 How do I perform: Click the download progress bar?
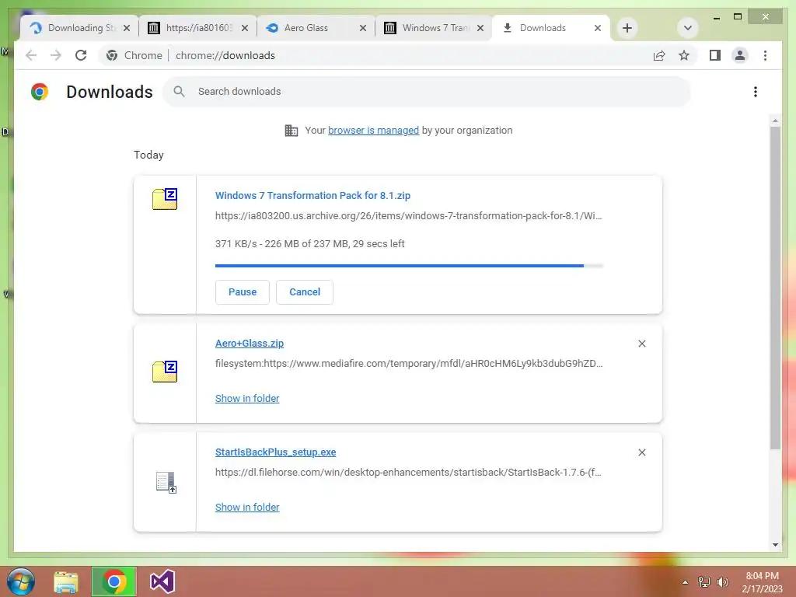tap(409, 266)
